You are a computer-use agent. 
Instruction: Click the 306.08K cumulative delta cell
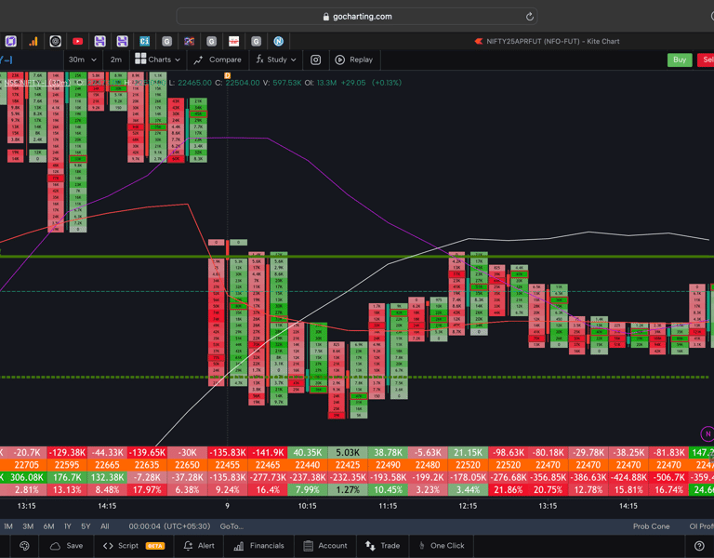(x=26, y=477)
